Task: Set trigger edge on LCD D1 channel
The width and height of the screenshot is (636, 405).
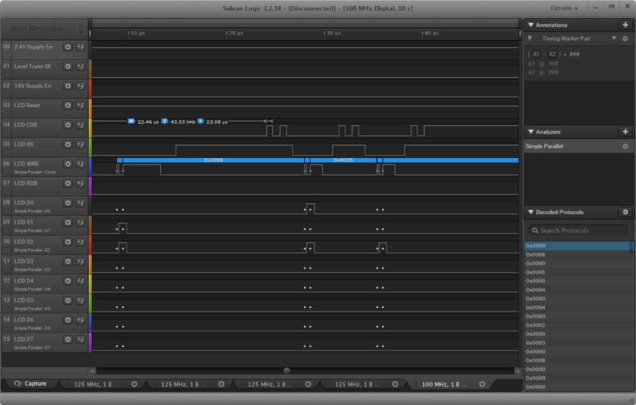Action: tap(80, 223)
